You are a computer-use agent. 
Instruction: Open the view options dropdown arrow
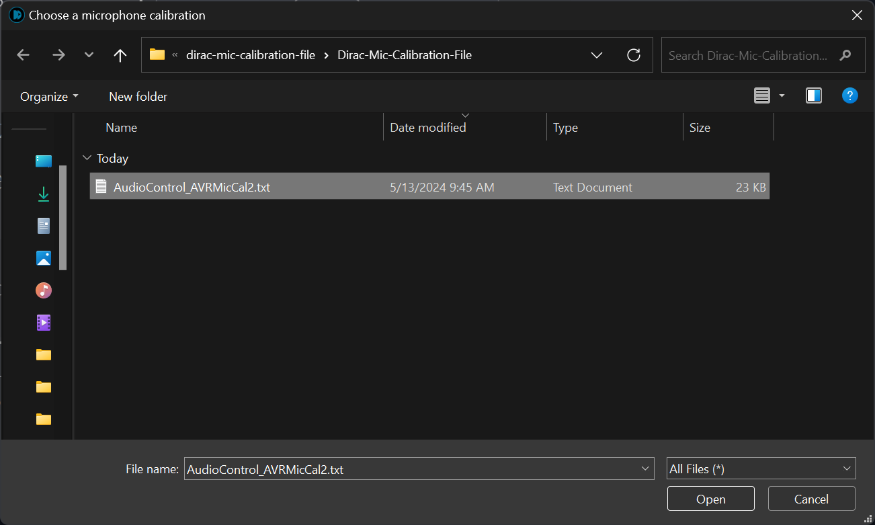782,96
